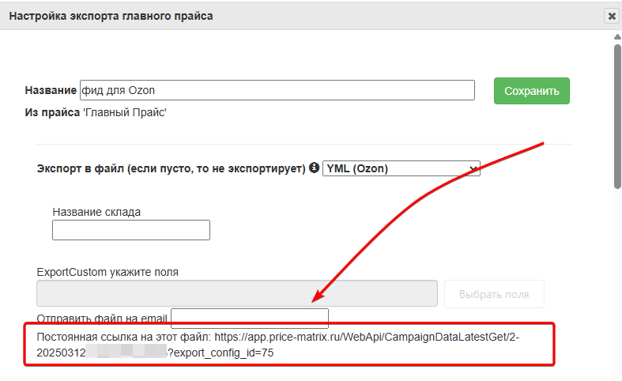
Task: Click the Название склада input box
Action: (x=131, y=230)
